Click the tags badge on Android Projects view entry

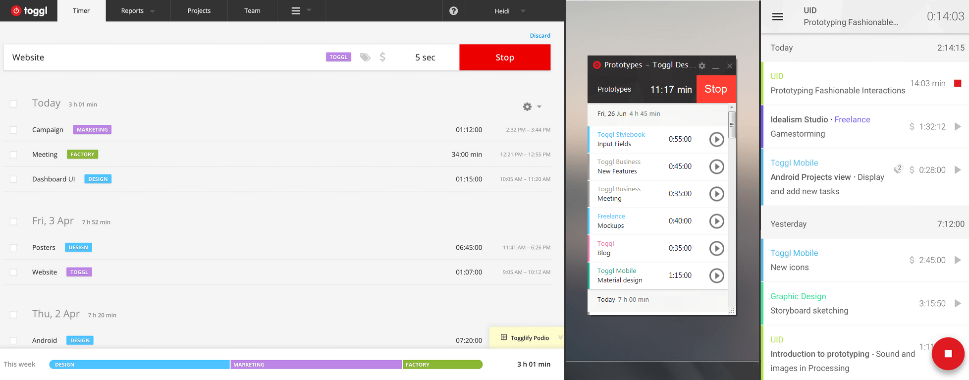coord(898,169)
